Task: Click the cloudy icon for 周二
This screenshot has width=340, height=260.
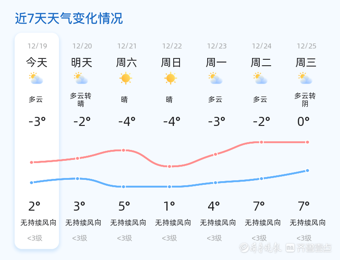Action: click(260, 78)
